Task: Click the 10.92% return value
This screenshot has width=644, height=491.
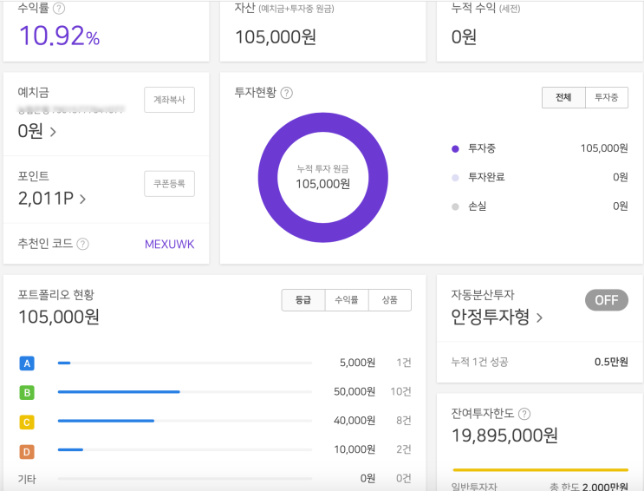Action: coord(60,36)
